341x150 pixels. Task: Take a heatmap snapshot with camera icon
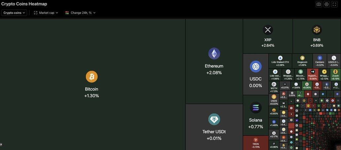click(x=319, y=4)
